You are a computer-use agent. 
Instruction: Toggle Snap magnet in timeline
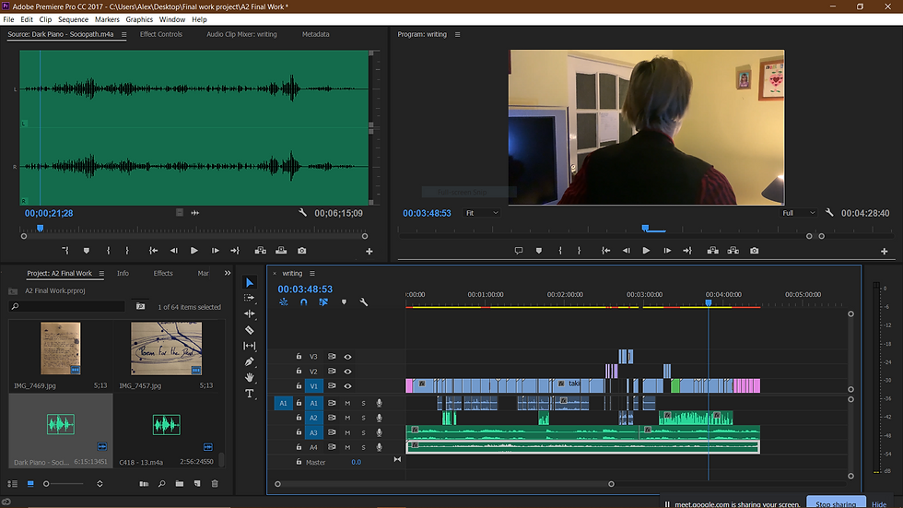coord(303,301)
